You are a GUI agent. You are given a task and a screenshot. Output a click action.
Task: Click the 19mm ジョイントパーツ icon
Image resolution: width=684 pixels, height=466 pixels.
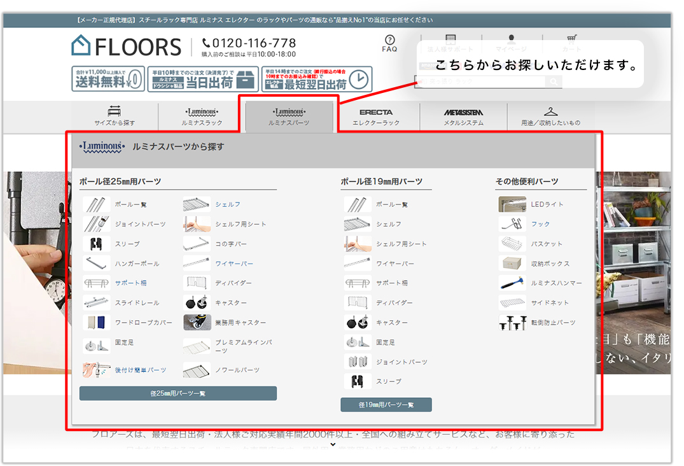tap(357, 362)
